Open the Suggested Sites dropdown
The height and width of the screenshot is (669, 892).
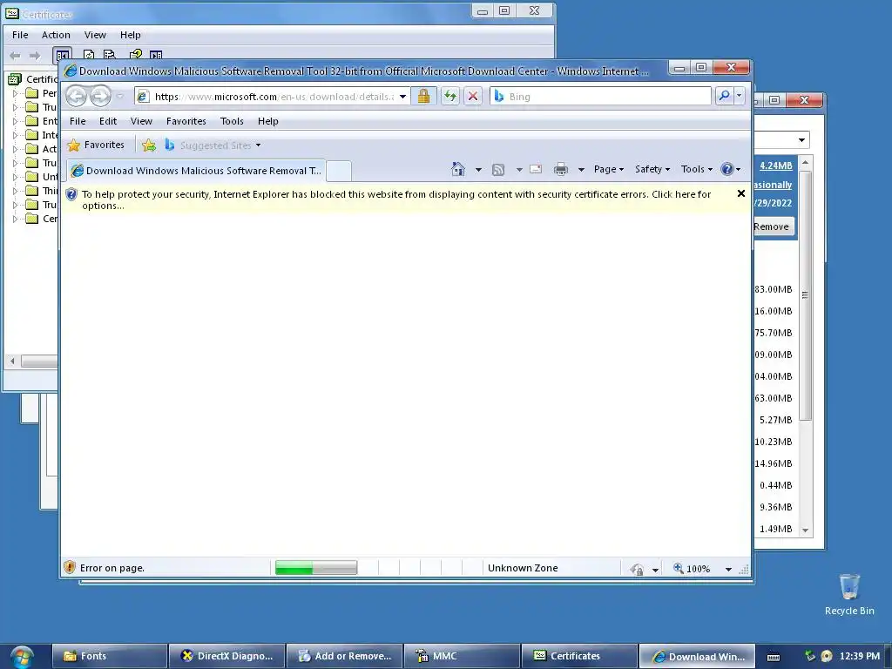coord(258,145)
